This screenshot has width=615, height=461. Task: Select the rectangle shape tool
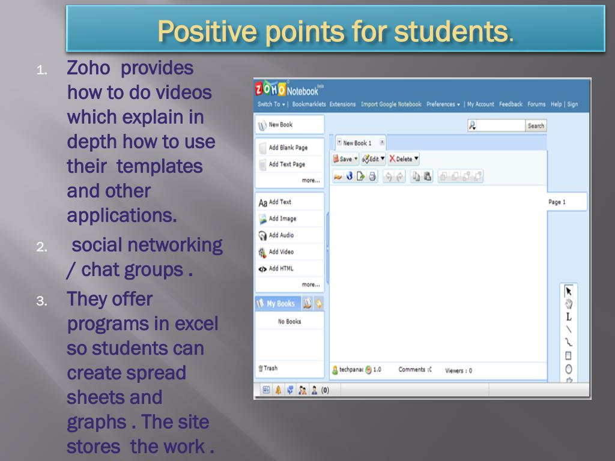pyautogui.click(x=568, y=355)
